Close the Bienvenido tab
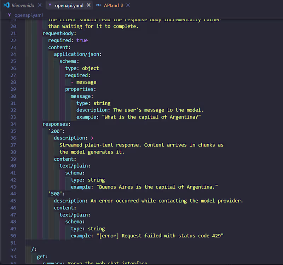Image resolution: width=283 pixels, height=265 pixels. click(x=40, y=5)
